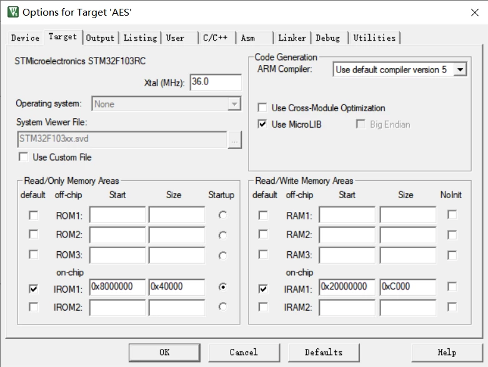Screen dimensions: 488x367
Task: Select ROM2 Startup radio button
Action: point(222,235)
